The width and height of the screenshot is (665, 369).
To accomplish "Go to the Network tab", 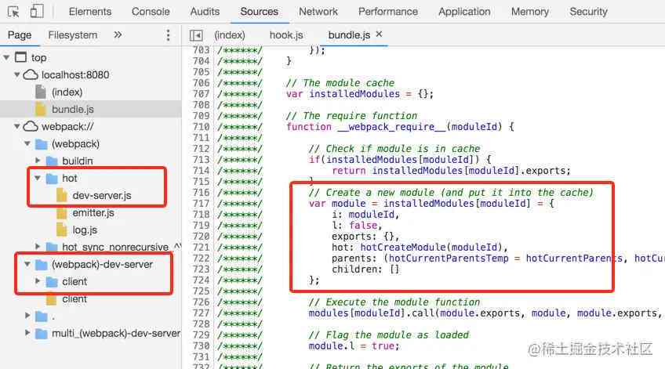I will 318,12.
